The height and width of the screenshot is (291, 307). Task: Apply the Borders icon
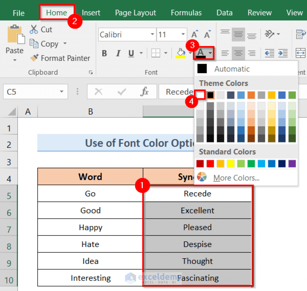pos(155,53)
